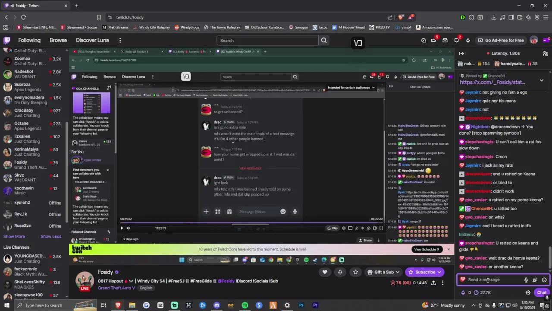Screen dimensions: 552x311
Task: Click the View Schedule TwitchCon button
Action: (427, 249)
